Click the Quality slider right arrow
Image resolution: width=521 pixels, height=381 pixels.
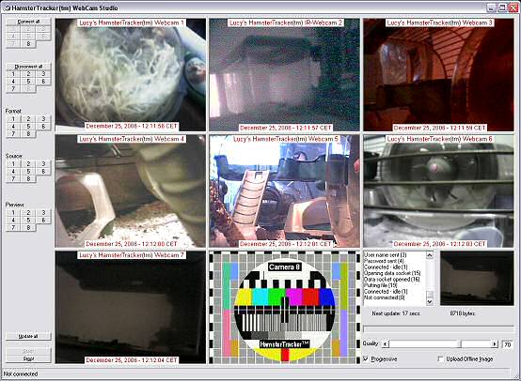point(495,344)
